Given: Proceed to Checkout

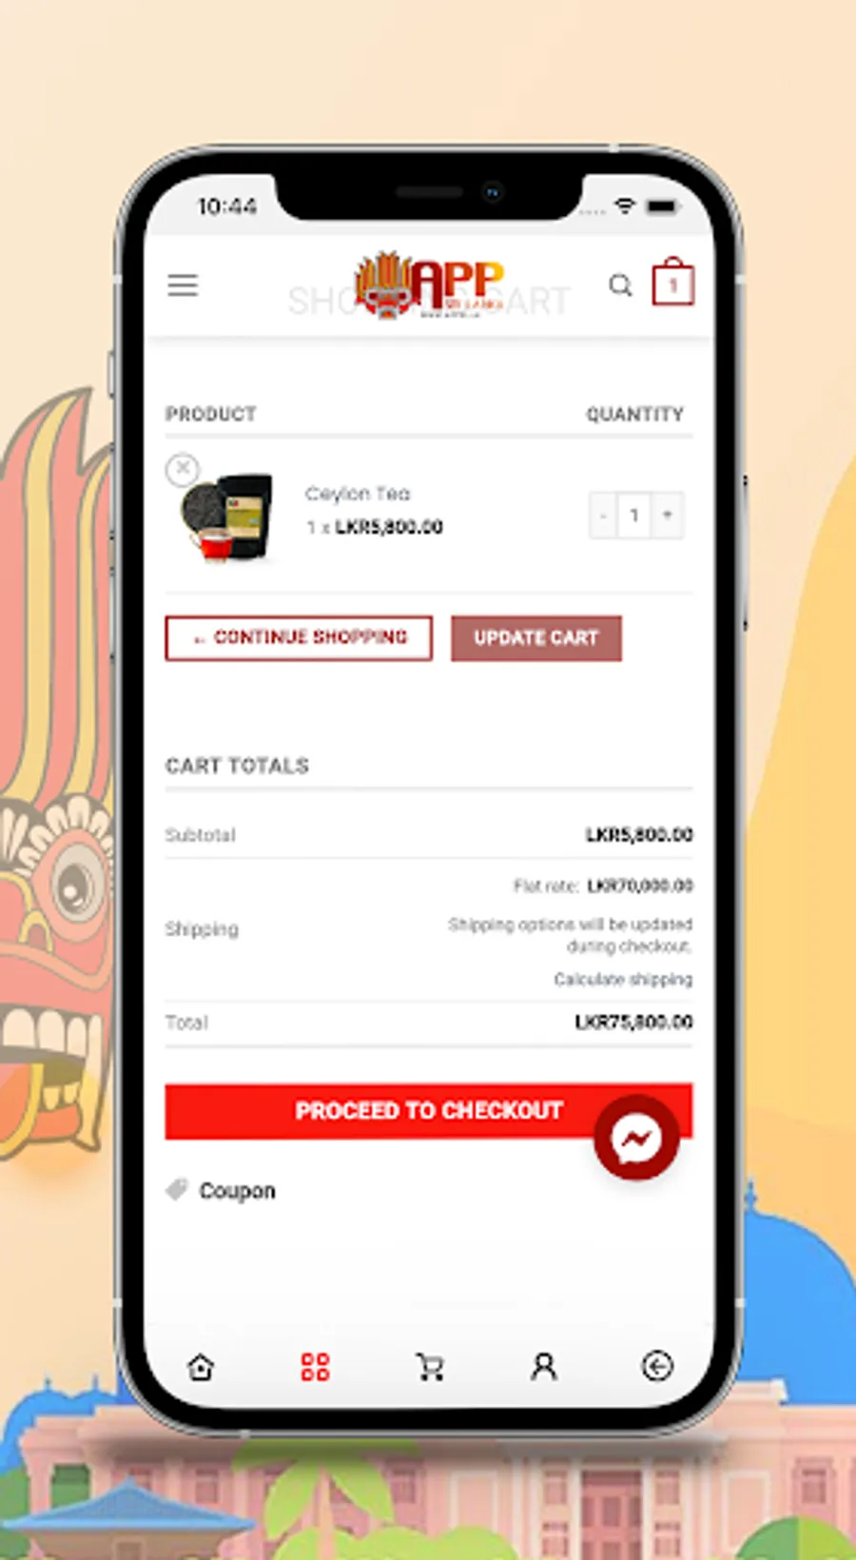Looking at the screenshot, I should (x=429, y=1111).
